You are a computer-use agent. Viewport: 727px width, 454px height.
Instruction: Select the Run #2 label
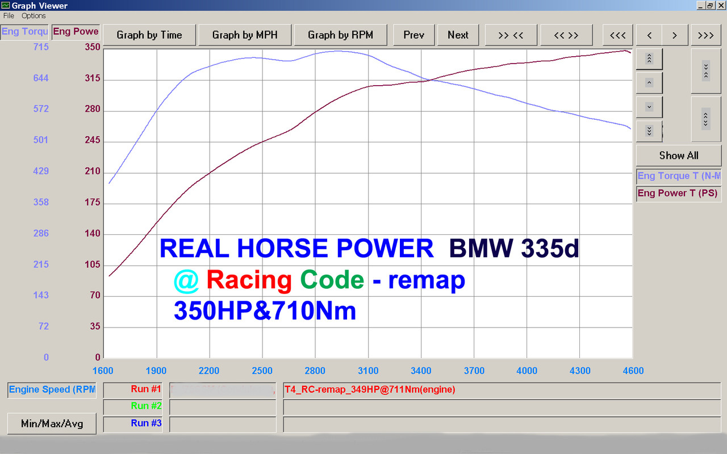point(133,407)
